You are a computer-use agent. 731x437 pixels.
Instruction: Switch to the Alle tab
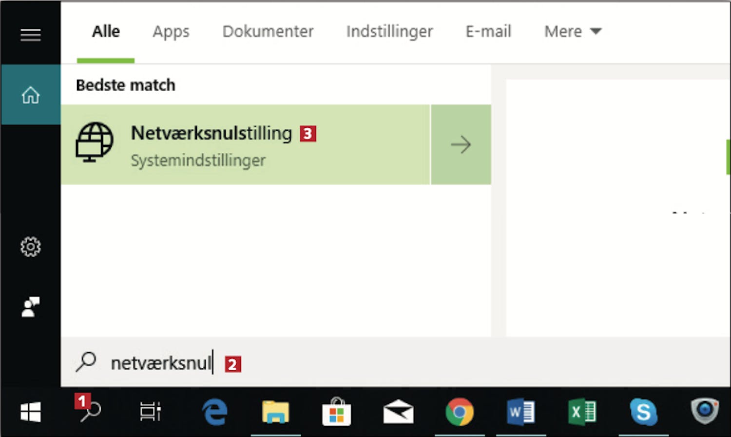(x=106, y=32)
